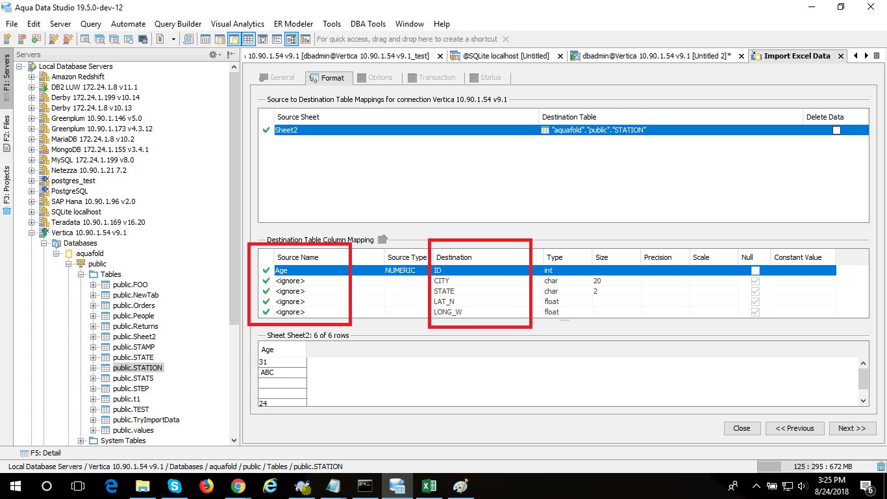Open the F5: Detail panel tab
The height and width of the screenshot is (499, 887).
(x=40, y=453)
